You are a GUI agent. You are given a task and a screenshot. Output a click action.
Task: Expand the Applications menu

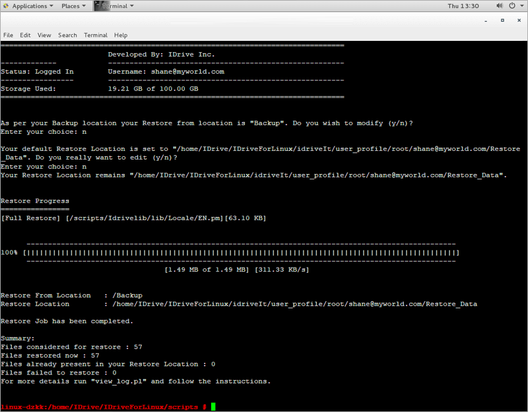(32, 6)
